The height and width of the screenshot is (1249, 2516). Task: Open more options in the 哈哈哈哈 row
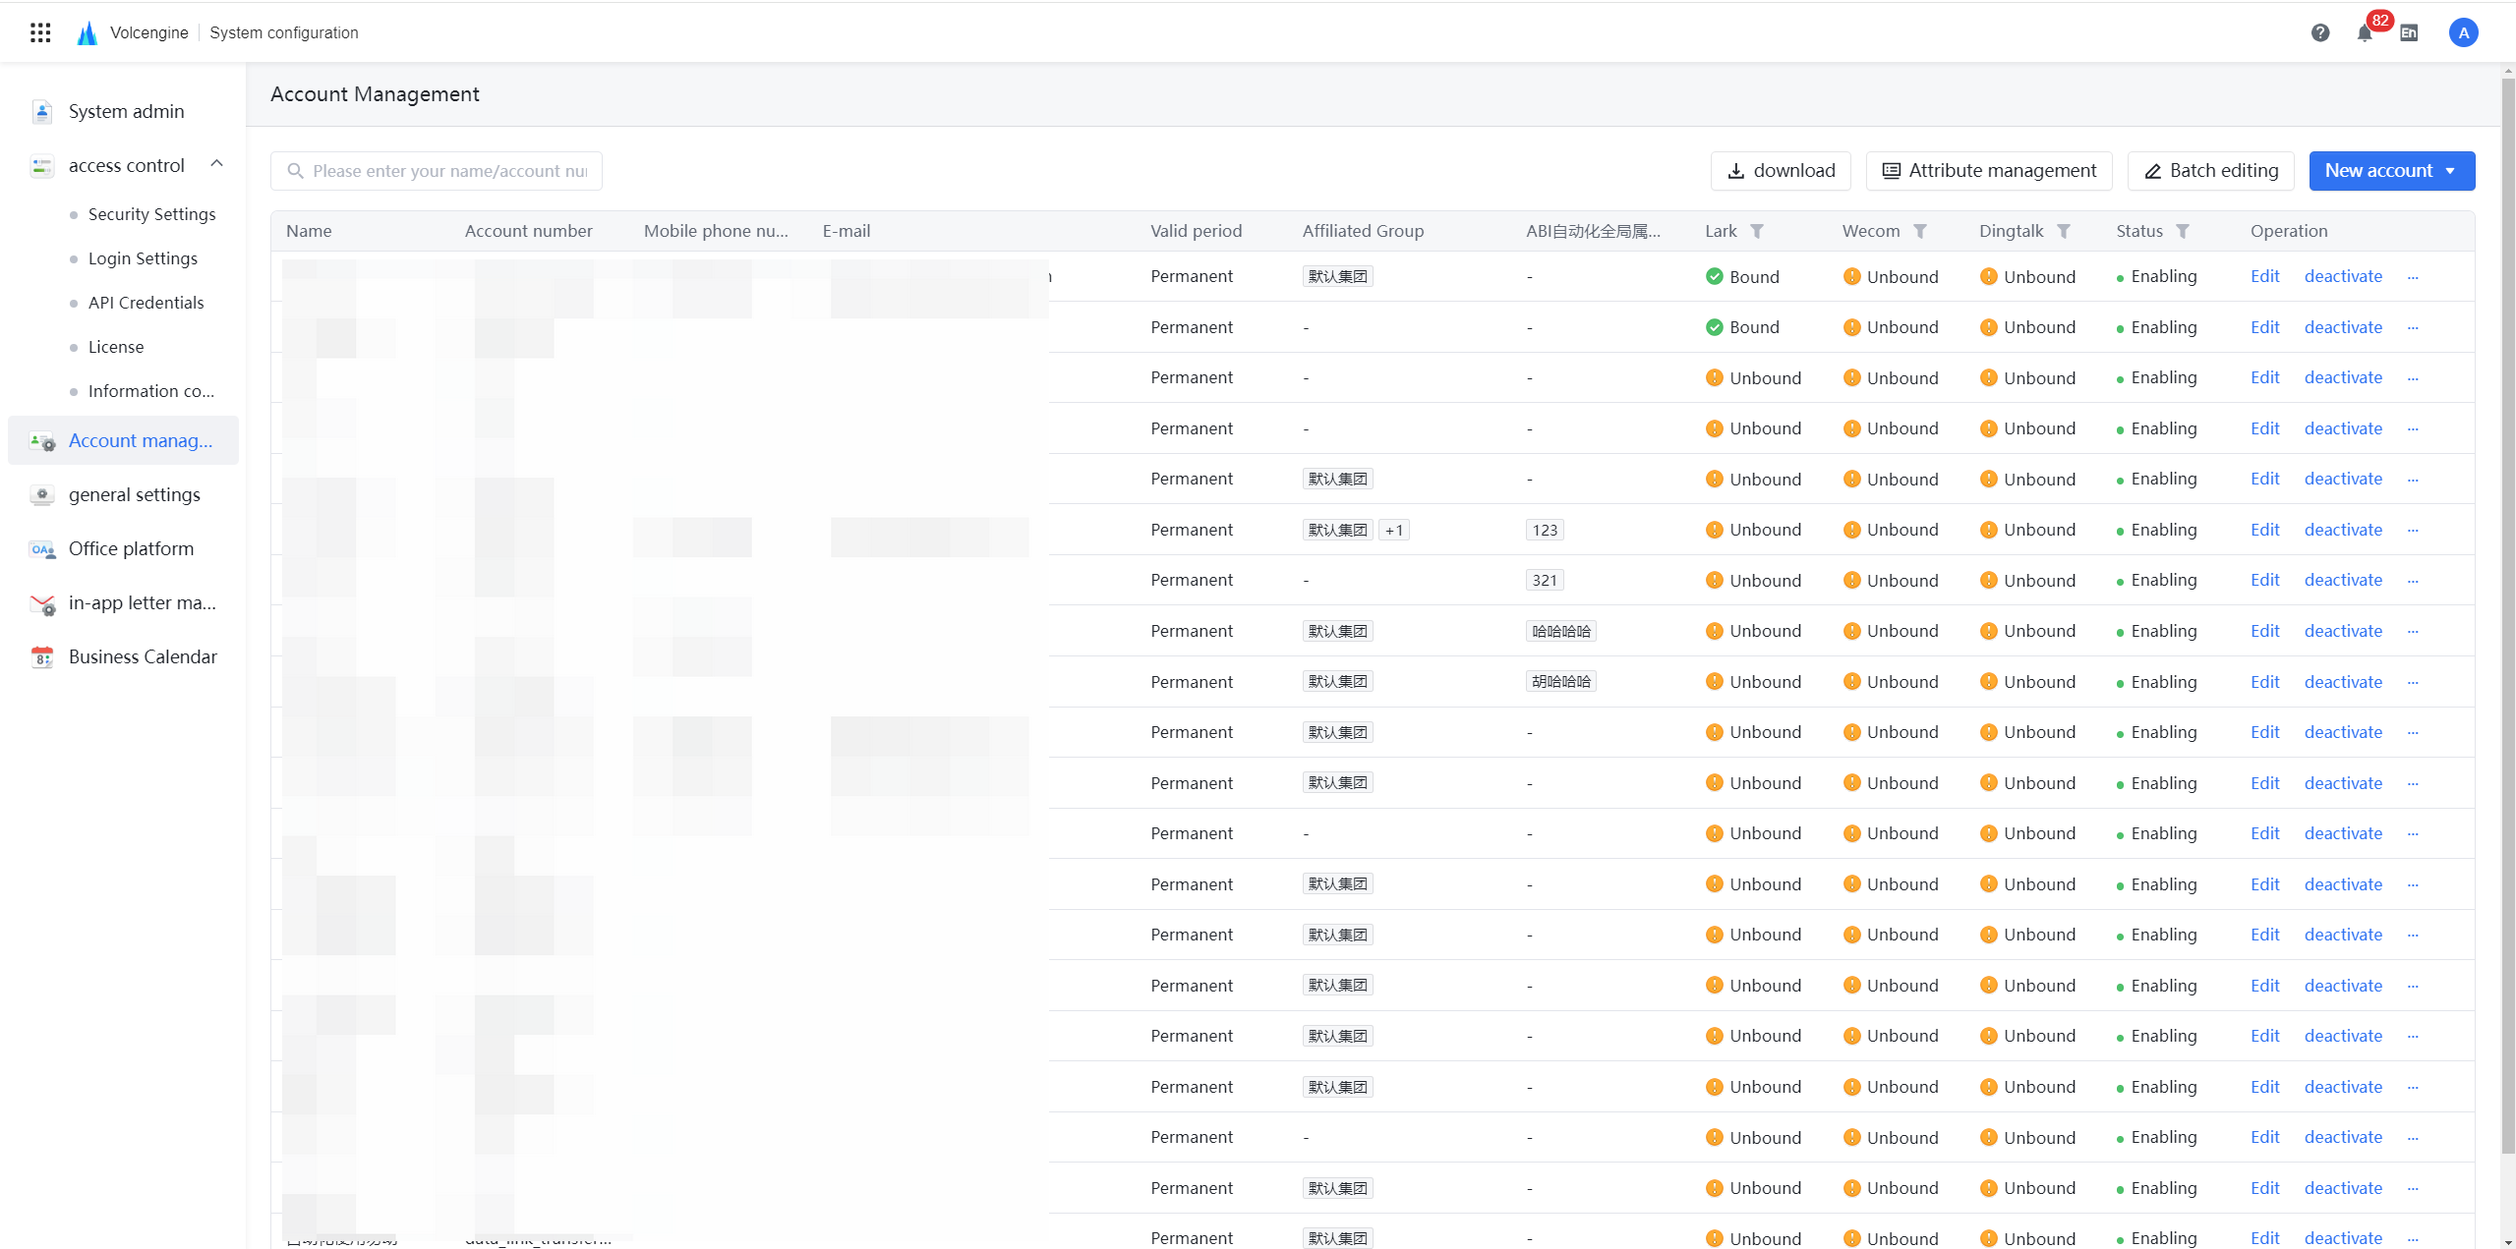point(2413,632)
